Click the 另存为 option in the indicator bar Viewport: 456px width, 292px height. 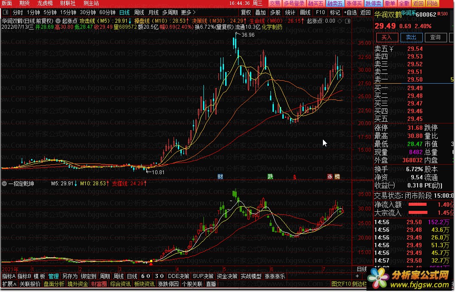70,276
